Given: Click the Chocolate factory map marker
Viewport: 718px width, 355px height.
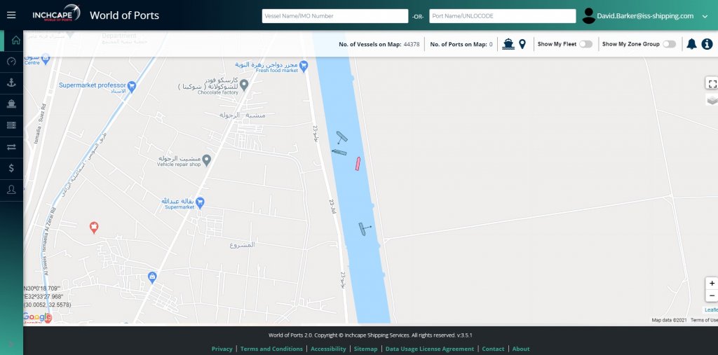Looking at the screenshot, I should (244, 84).
